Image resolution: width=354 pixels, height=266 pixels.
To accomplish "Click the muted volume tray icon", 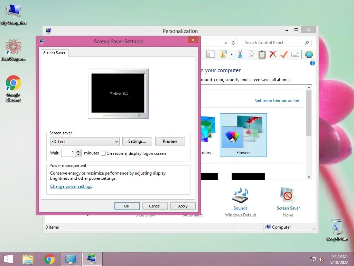I will point(322,259).
